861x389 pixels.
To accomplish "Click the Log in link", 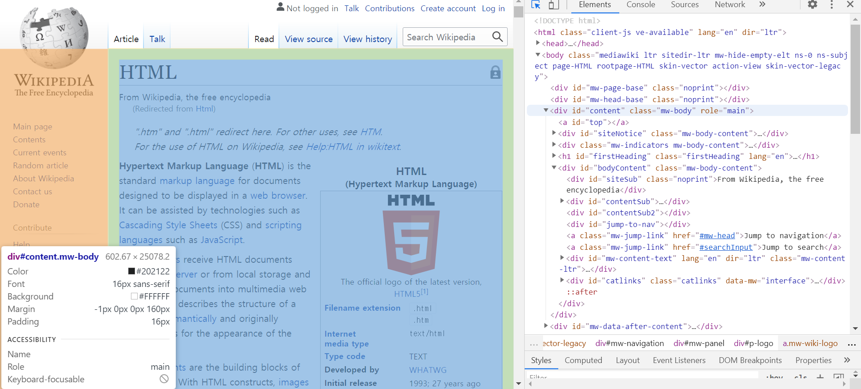I will coord(493,9).
